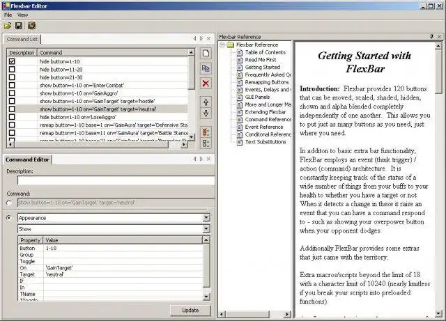Open the Appearance category dropdown
This screenshot has height=321, width=446.
206,218
